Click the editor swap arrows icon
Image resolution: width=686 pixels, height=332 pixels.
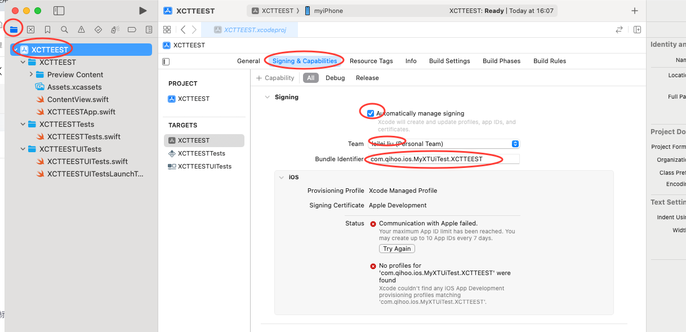point(619,29)
